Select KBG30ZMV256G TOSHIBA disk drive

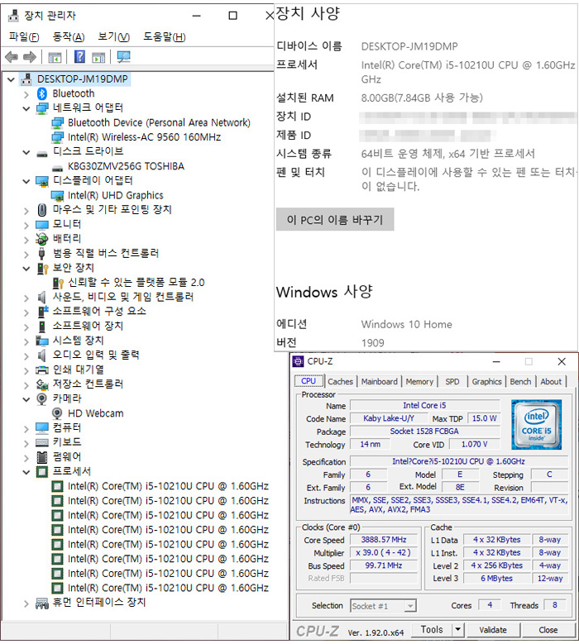pos(126,166)
